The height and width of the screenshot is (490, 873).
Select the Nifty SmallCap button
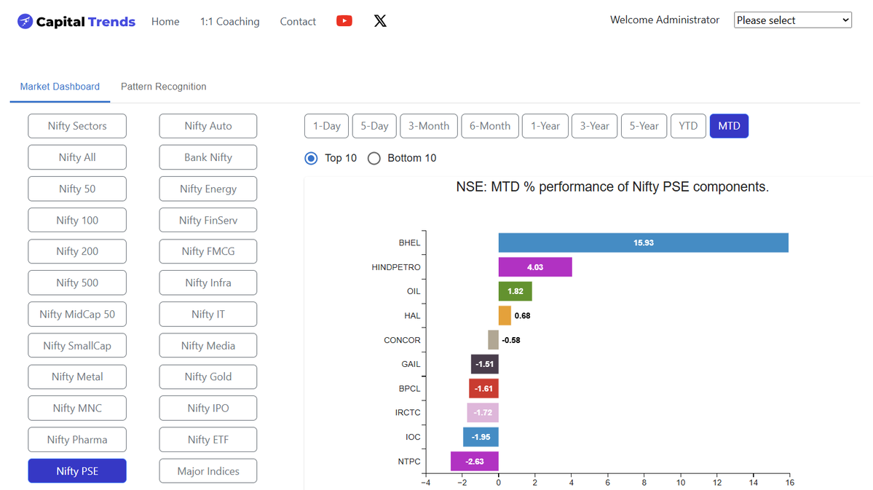pos(77,345)
